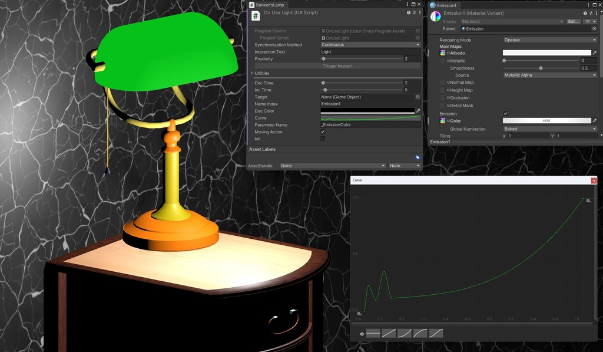Click the Occlusion texture slot box
Image resolution: width=603 pixels, height=352 pixels.
443,97
